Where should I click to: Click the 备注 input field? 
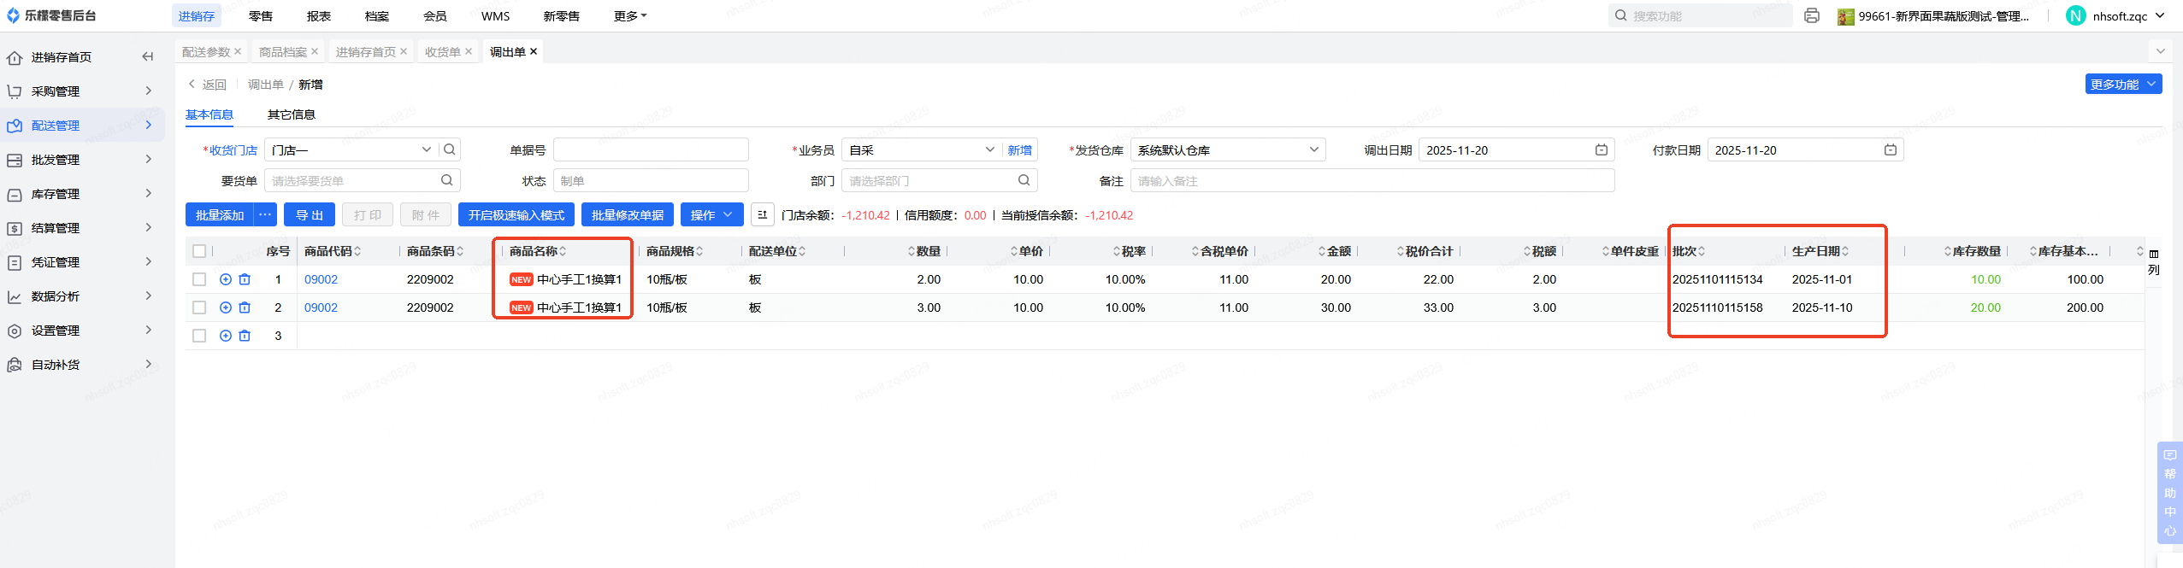(x=1372, y=181)
